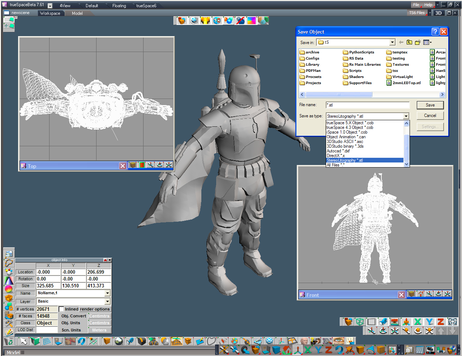Viewport: 462px width, 356px height.
Task: Open the Textures folder
Action: [x=397, y=64]
